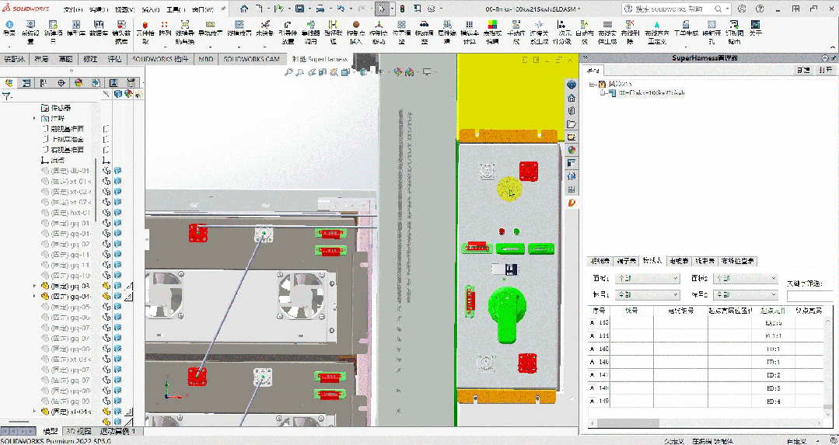Click the 起点元件 column header
The image size is (839, 445).
774,310
